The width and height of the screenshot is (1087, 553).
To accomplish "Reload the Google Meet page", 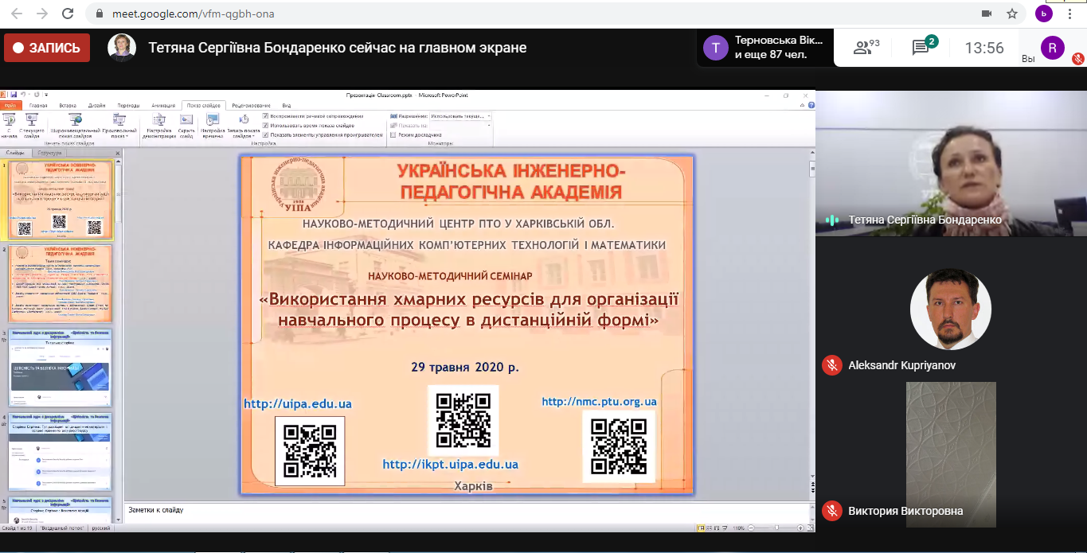I will (x=68, y=14).
